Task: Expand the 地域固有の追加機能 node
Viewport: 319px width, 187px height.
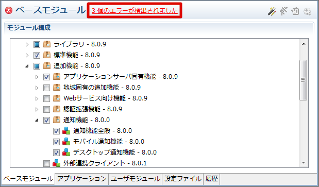Action: tap(37, 88)
